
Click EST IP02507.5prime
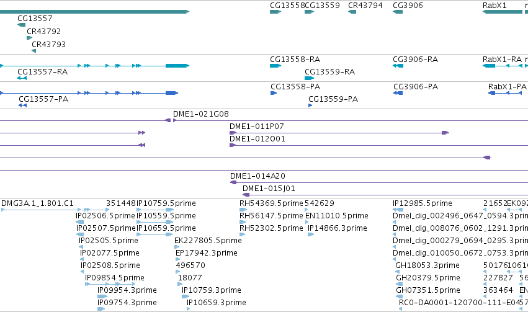click(x=80, y=234)
